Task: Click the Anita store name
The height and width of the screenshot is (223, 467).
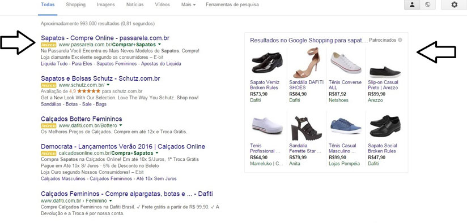Action: (x=295, y=164)
